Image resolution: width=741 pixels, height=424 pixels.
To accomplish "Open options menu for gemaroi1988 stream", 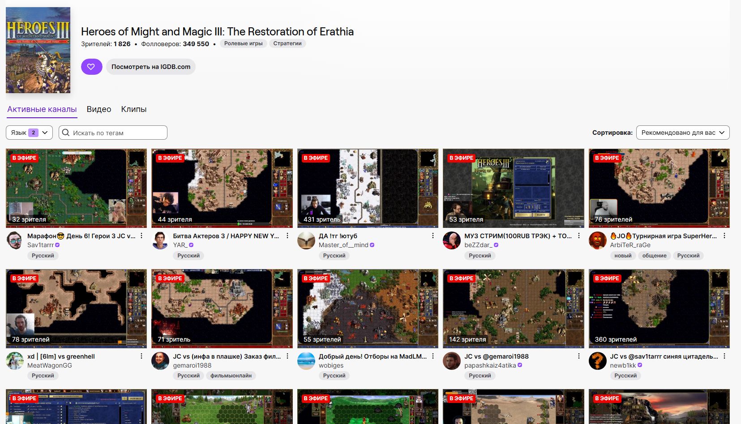I will (287, 356).
